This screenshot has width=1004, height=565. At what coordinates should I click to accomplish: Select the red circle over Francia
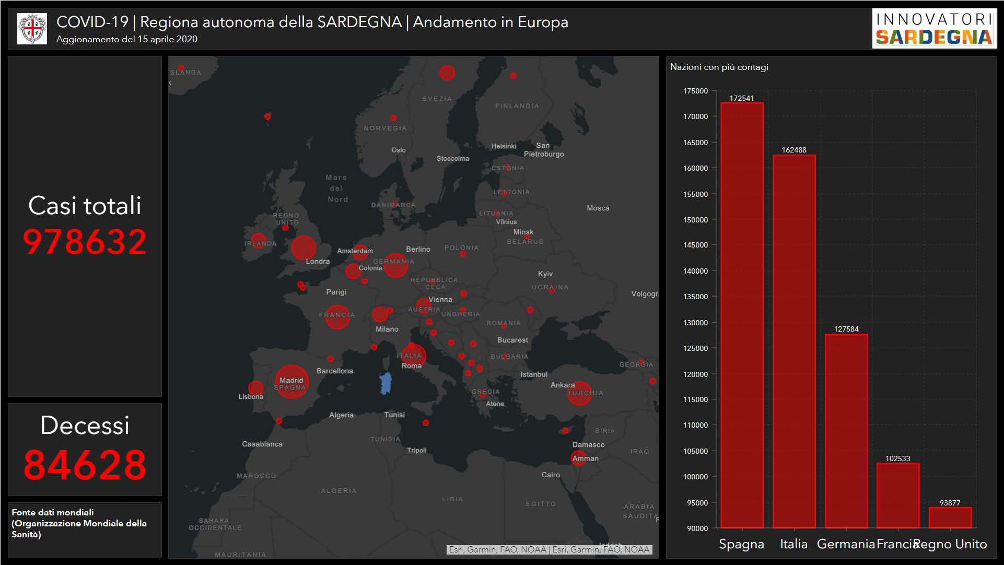click(337, 316)
